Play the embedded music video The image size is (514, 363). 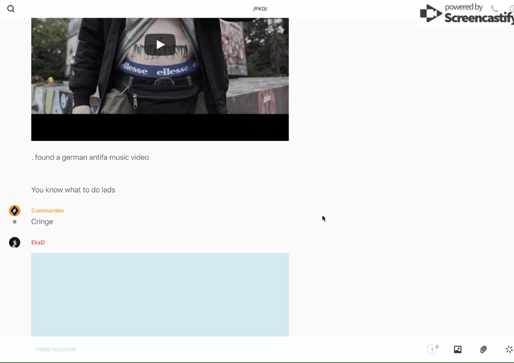pos(160,45)
